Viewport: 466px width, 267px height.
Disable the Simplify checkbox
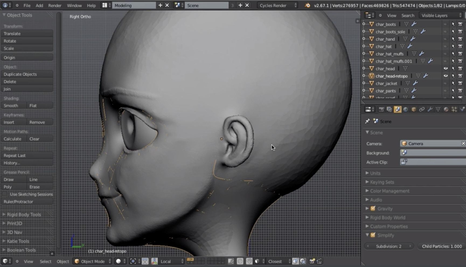point(373,235)
